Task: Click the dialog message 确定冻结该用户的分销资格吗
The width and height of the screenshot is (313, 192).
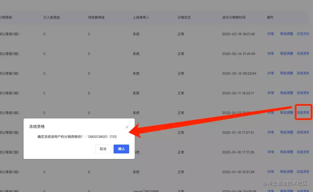Action: pyautogui.click(x=60, y=137)
